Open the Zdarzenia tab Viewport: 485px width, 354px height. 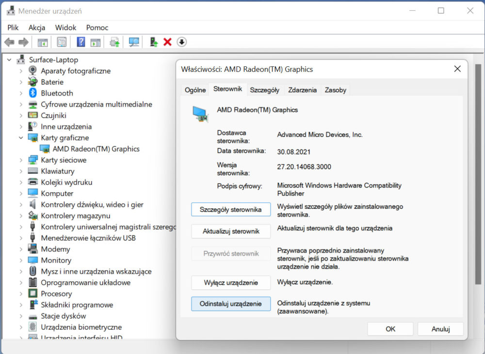click(x=302, y=90)
